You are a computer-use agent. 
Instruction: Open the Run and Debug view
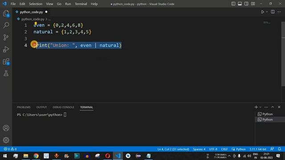click(6, 49)
